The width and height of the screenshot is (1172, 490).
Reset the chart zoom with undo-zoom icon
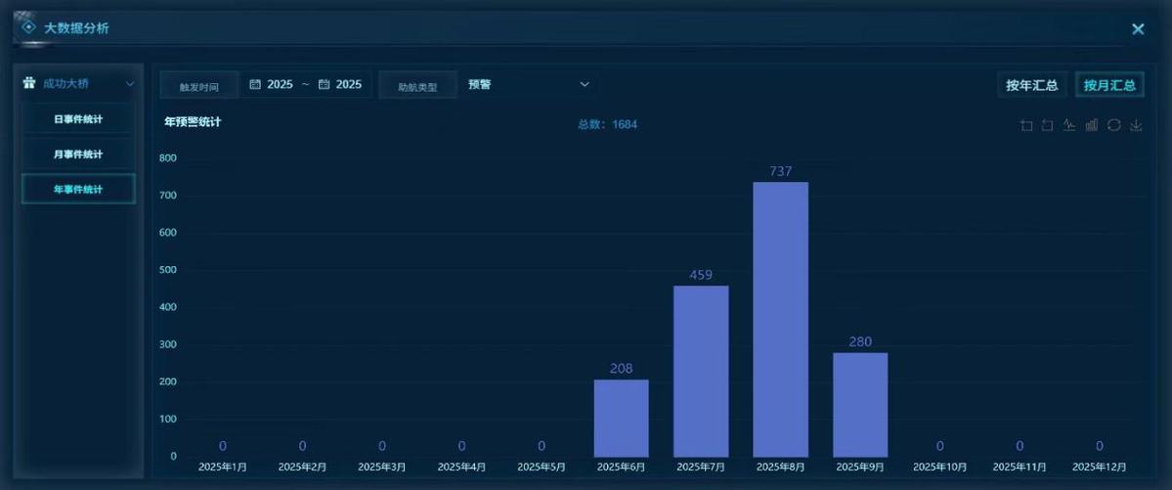(1048, 126)
